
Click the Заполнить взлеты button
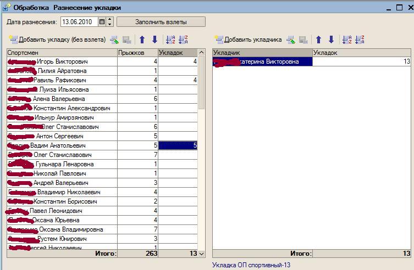point(161,22)
